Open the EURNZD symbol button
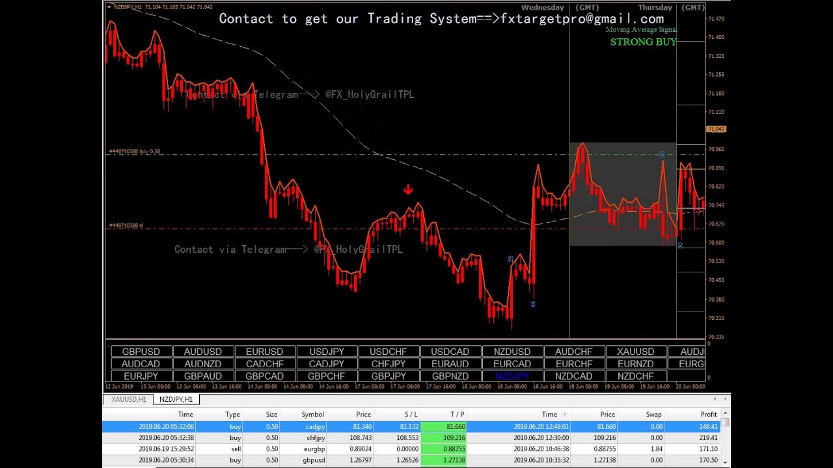The width and height of the screenshot is (833, 468). 635,364
